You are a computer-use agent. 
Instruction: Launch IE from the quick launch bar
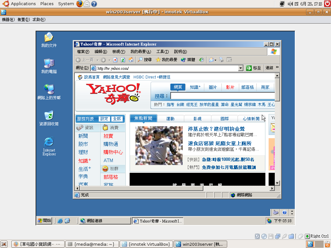(x=60, y=221)
